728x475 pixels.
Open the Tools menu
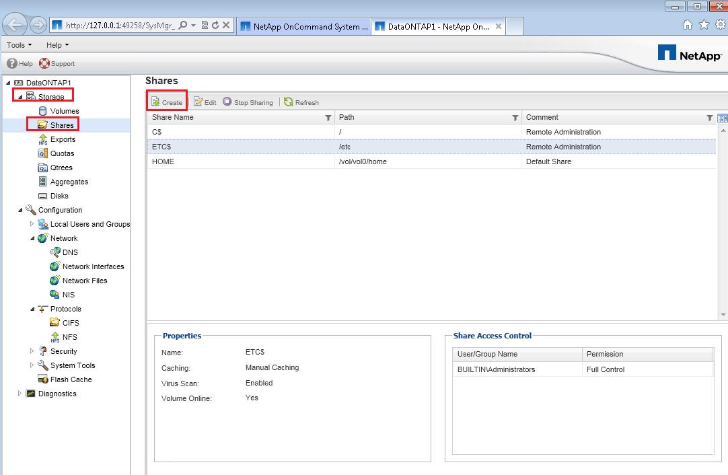19,44
